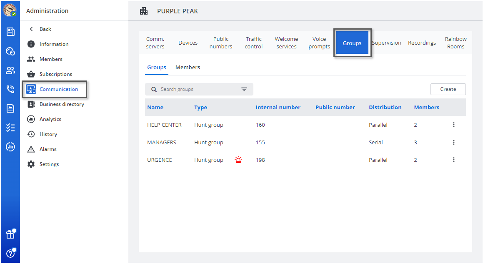This screenshot has height=264, width=483.
Task: Open the more options menu for HELP CENTER
Action: (454, 125)
